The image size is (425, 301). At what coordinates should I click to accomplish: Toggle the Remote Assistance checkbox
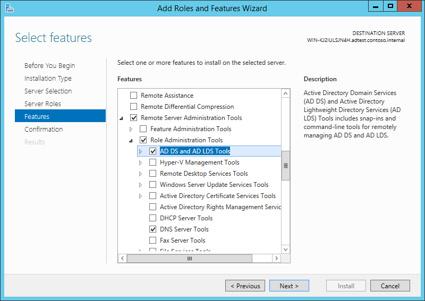click(x=134, y=96)
